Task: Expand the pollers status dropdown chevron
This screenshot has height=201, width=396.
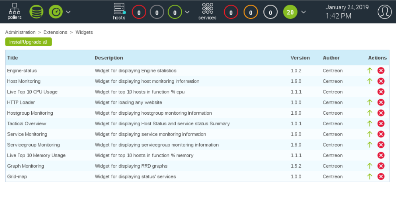Action: pos(69,12)
